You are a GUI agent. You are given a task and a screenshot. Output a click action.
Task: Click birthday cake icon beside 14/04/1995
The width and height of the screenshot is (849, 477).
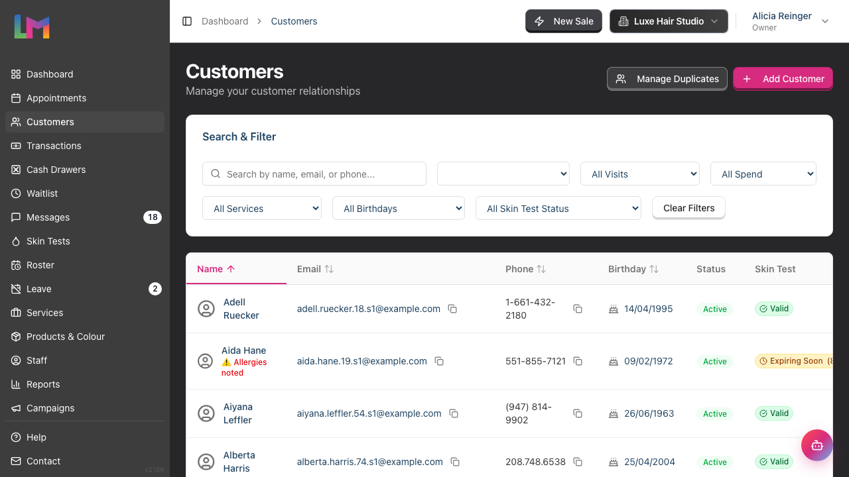(x=614, y=309)
